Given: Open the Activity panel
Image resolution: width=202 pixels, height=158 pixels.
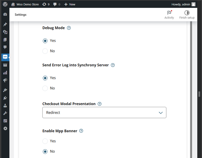Looking at the screenshot, I should coord(169,15).
